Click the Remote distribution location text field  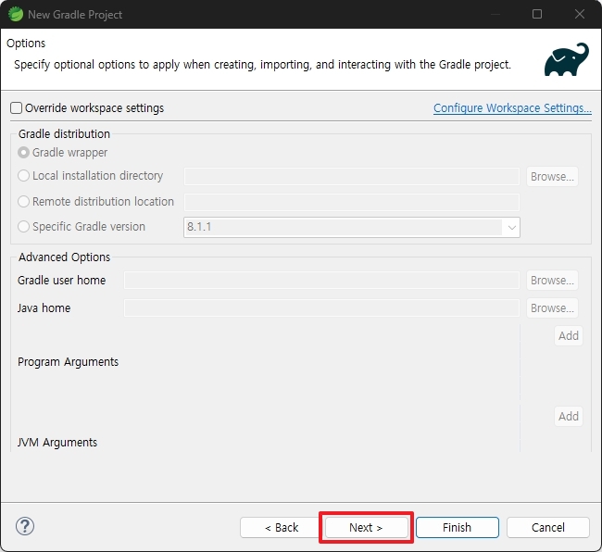352,202
